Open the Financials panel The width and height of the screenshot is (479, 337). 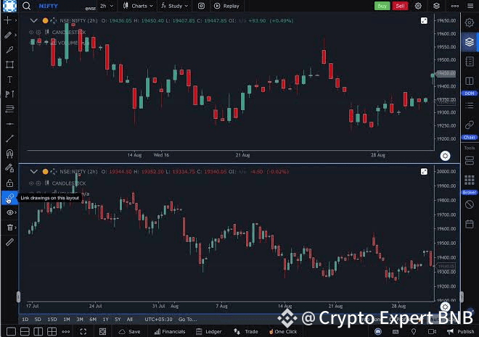click(x=170, y=331)
